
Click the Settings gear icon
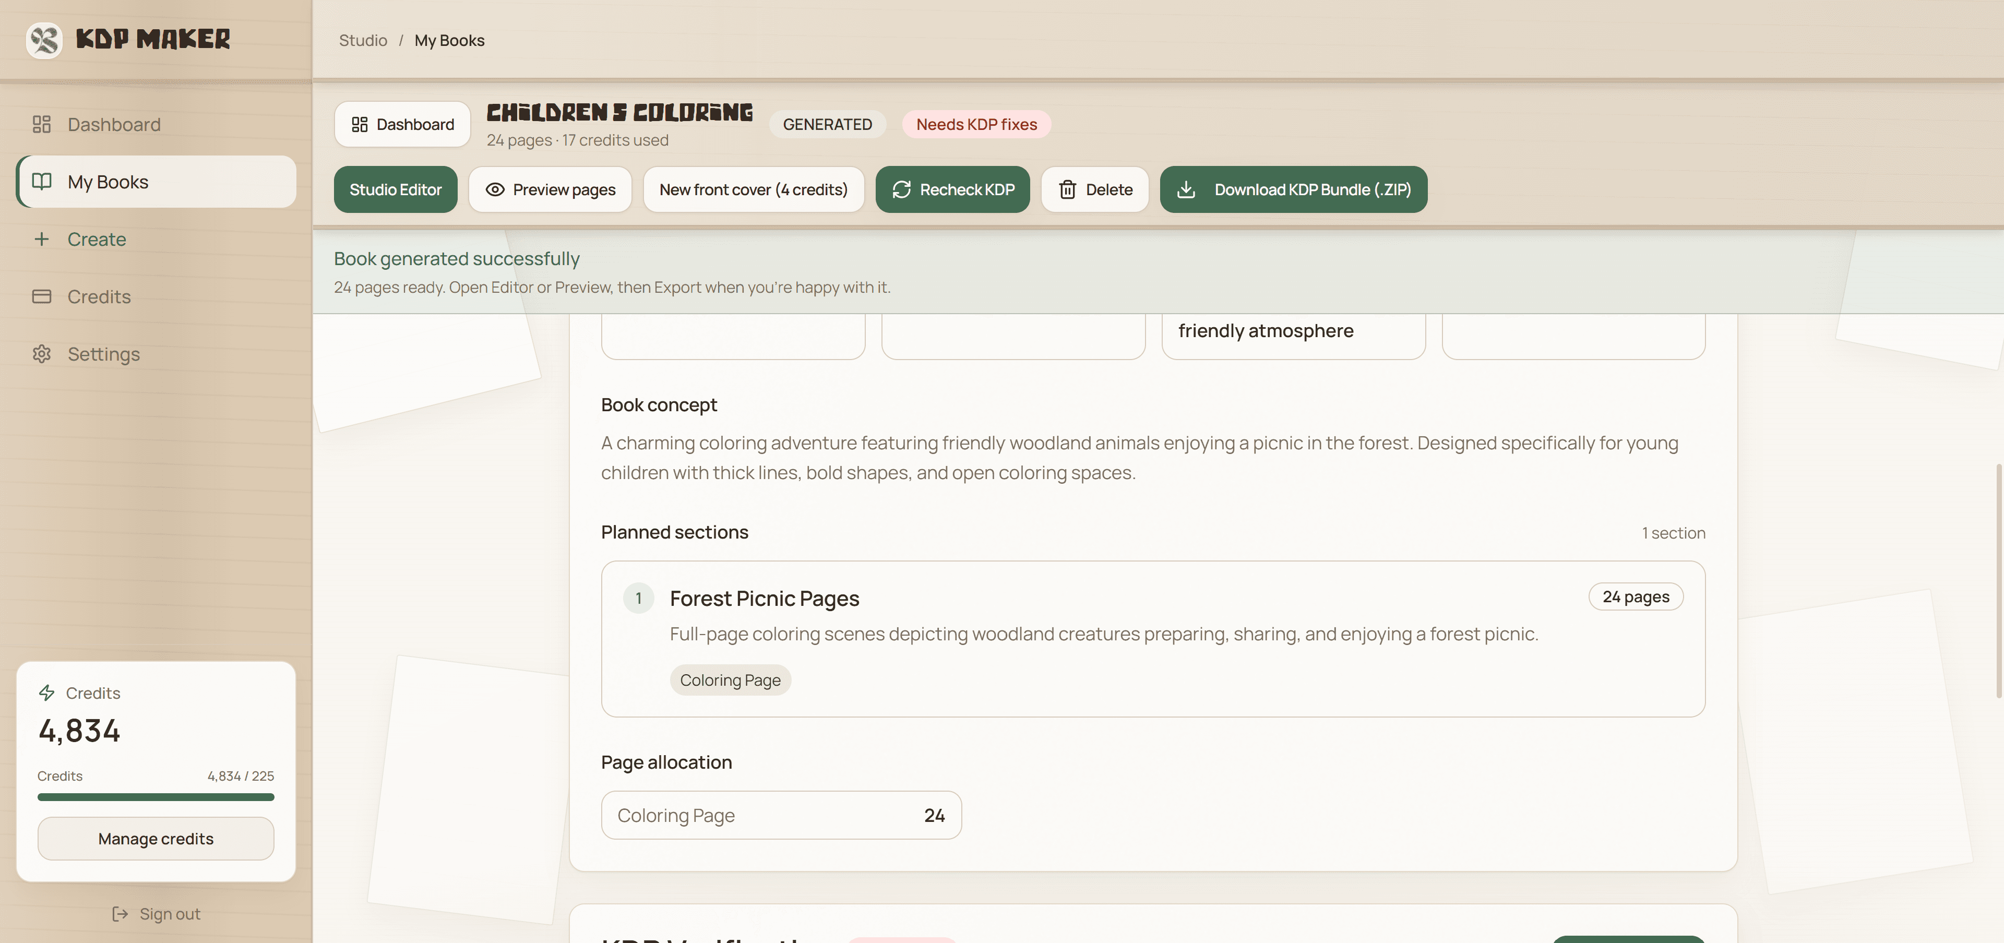pyautogui.click(x=42, y=354)
